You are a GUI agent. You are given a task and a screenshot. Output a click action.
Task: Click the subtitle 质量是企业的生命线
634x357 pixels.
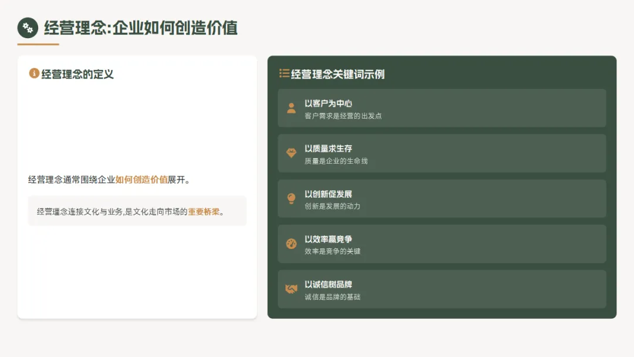(336, 161)
